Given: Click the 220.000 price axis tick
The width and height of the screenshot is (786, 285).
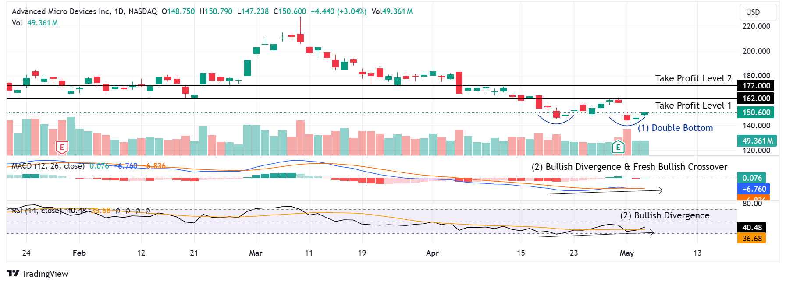Looking at the screenshot, I should (x=756, y=26).
